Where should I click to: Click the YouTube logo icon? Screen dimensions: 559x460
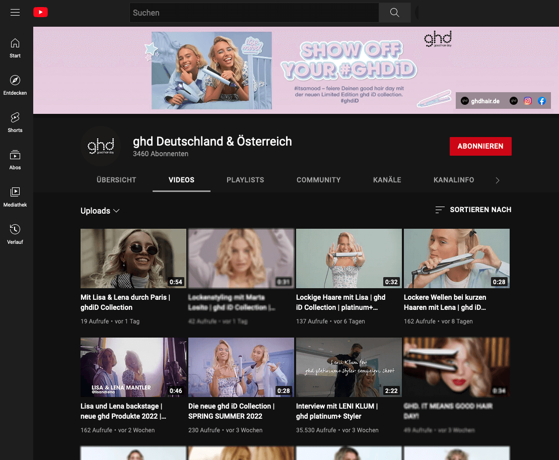click(40, 12)
